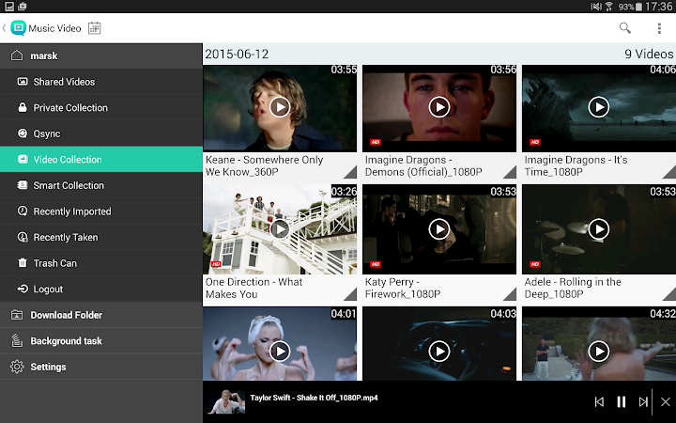This screenshot has height=423, width=676.
Task: Select the marsk account header text
Action: tap(44, 55)
